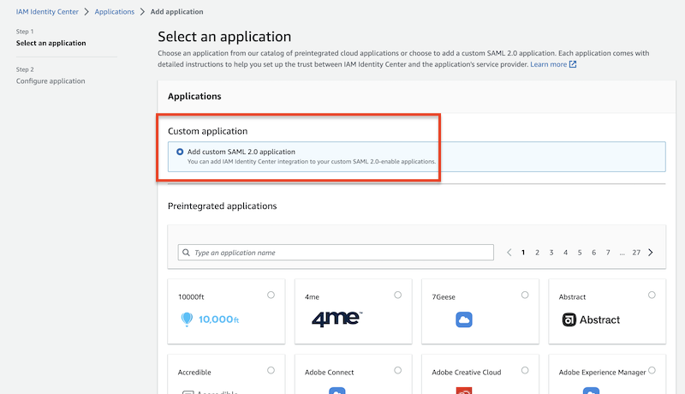Select the Abstract radio button
This screenshot has width=685, height=394.
tap(652, 295)
